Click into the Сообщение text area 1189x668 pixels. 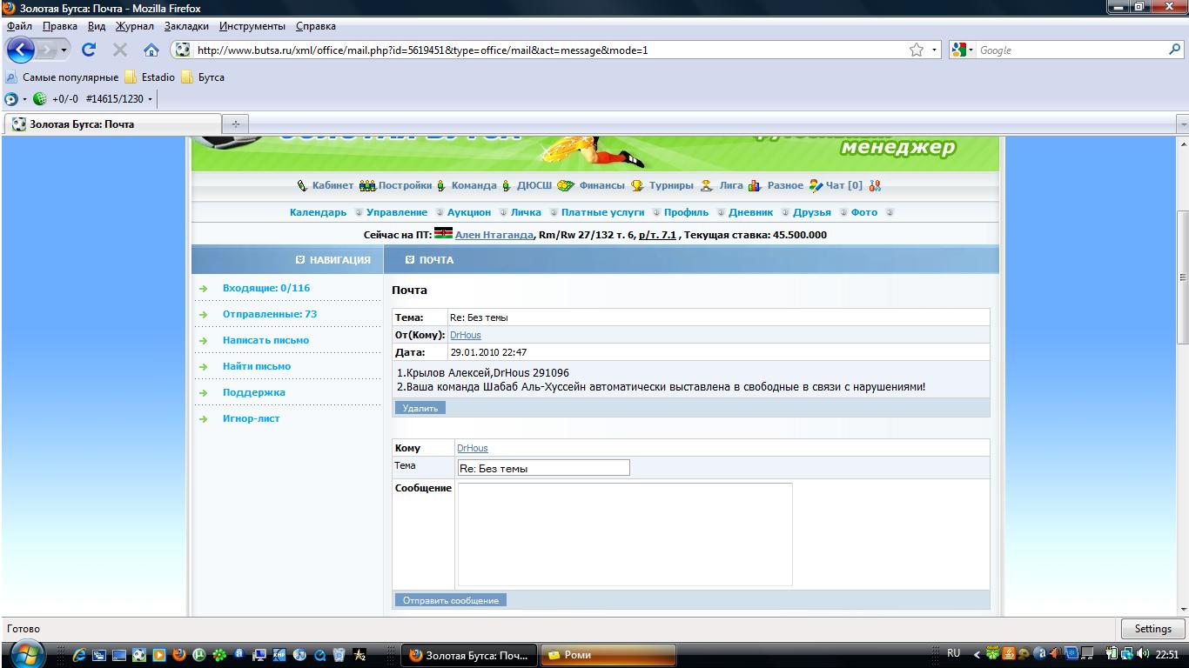coord(624,534)
